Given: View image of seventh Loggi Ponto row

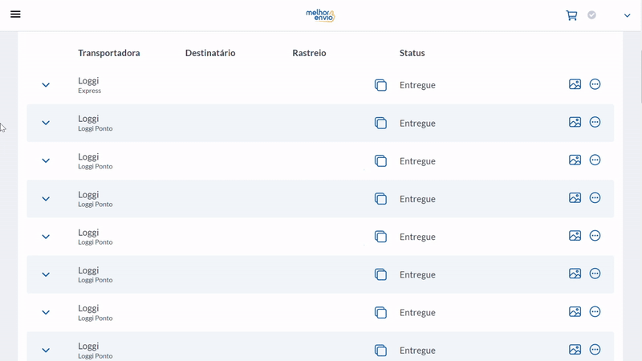Looking at the screenshot, I should [x=575, y=350].
